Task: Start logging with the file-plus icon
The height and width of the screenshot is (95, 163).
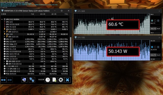Action: pyautogui.click(x=54, y=80)
